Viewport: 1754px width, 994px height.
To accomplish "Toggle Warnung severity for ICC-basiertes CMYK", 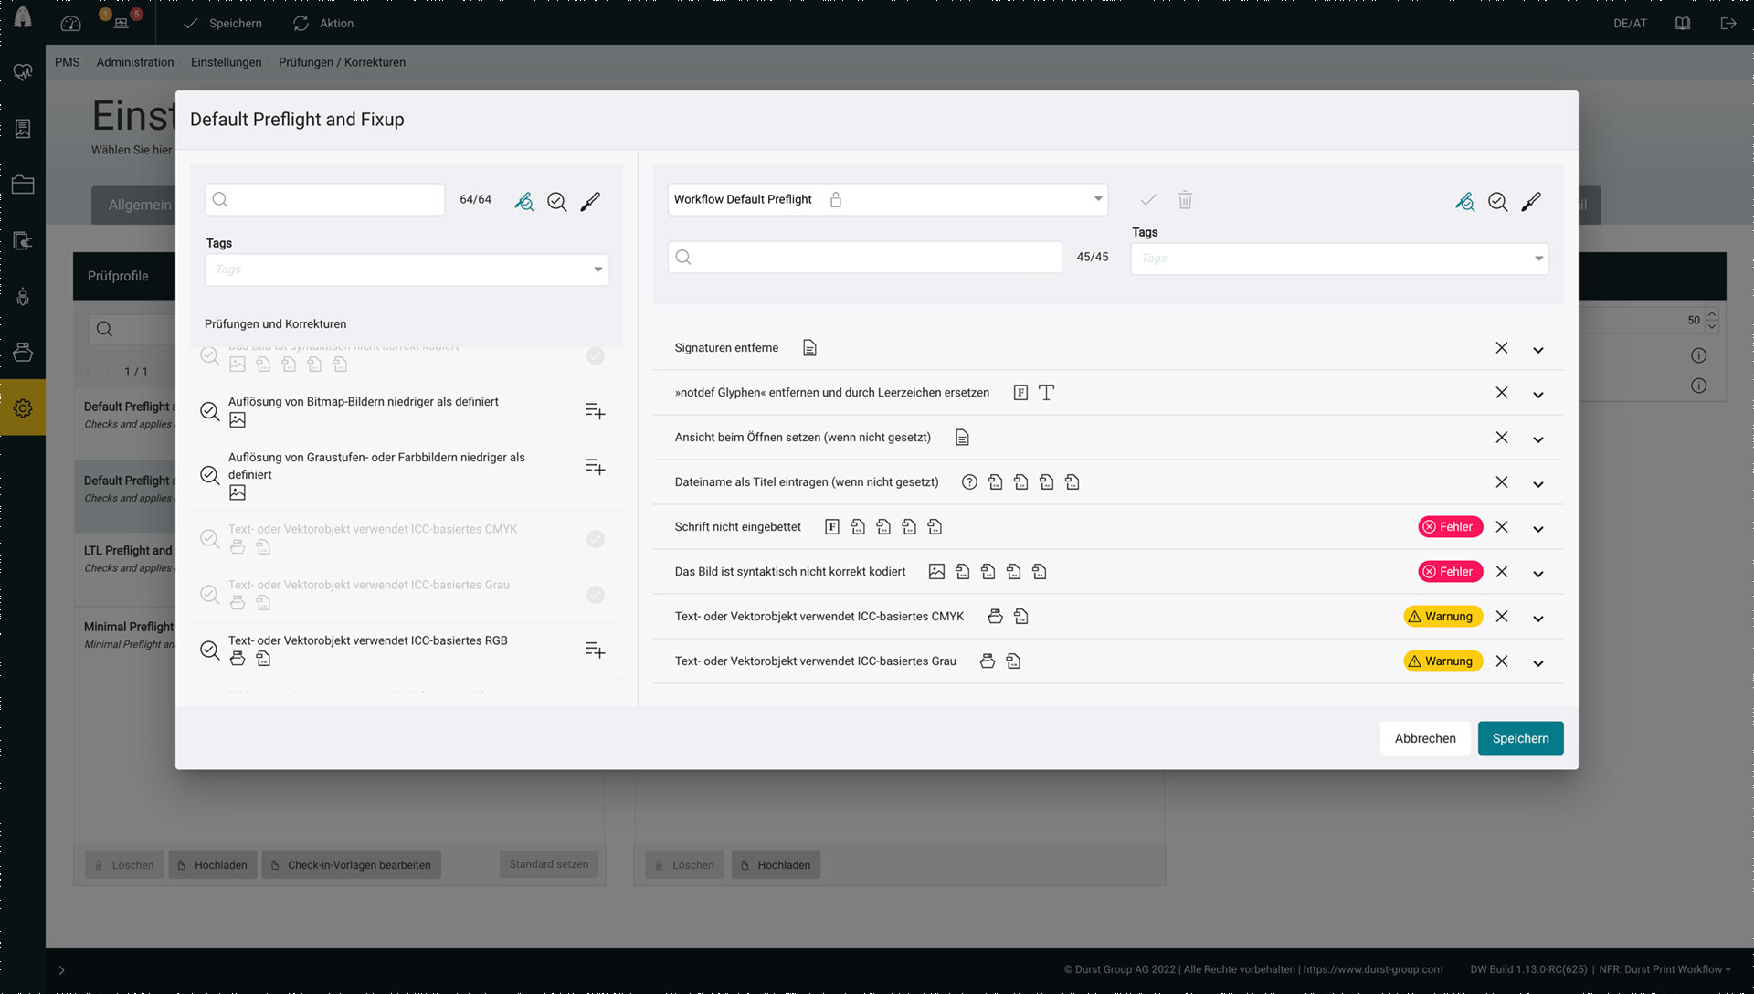I will click(1442, 617).
